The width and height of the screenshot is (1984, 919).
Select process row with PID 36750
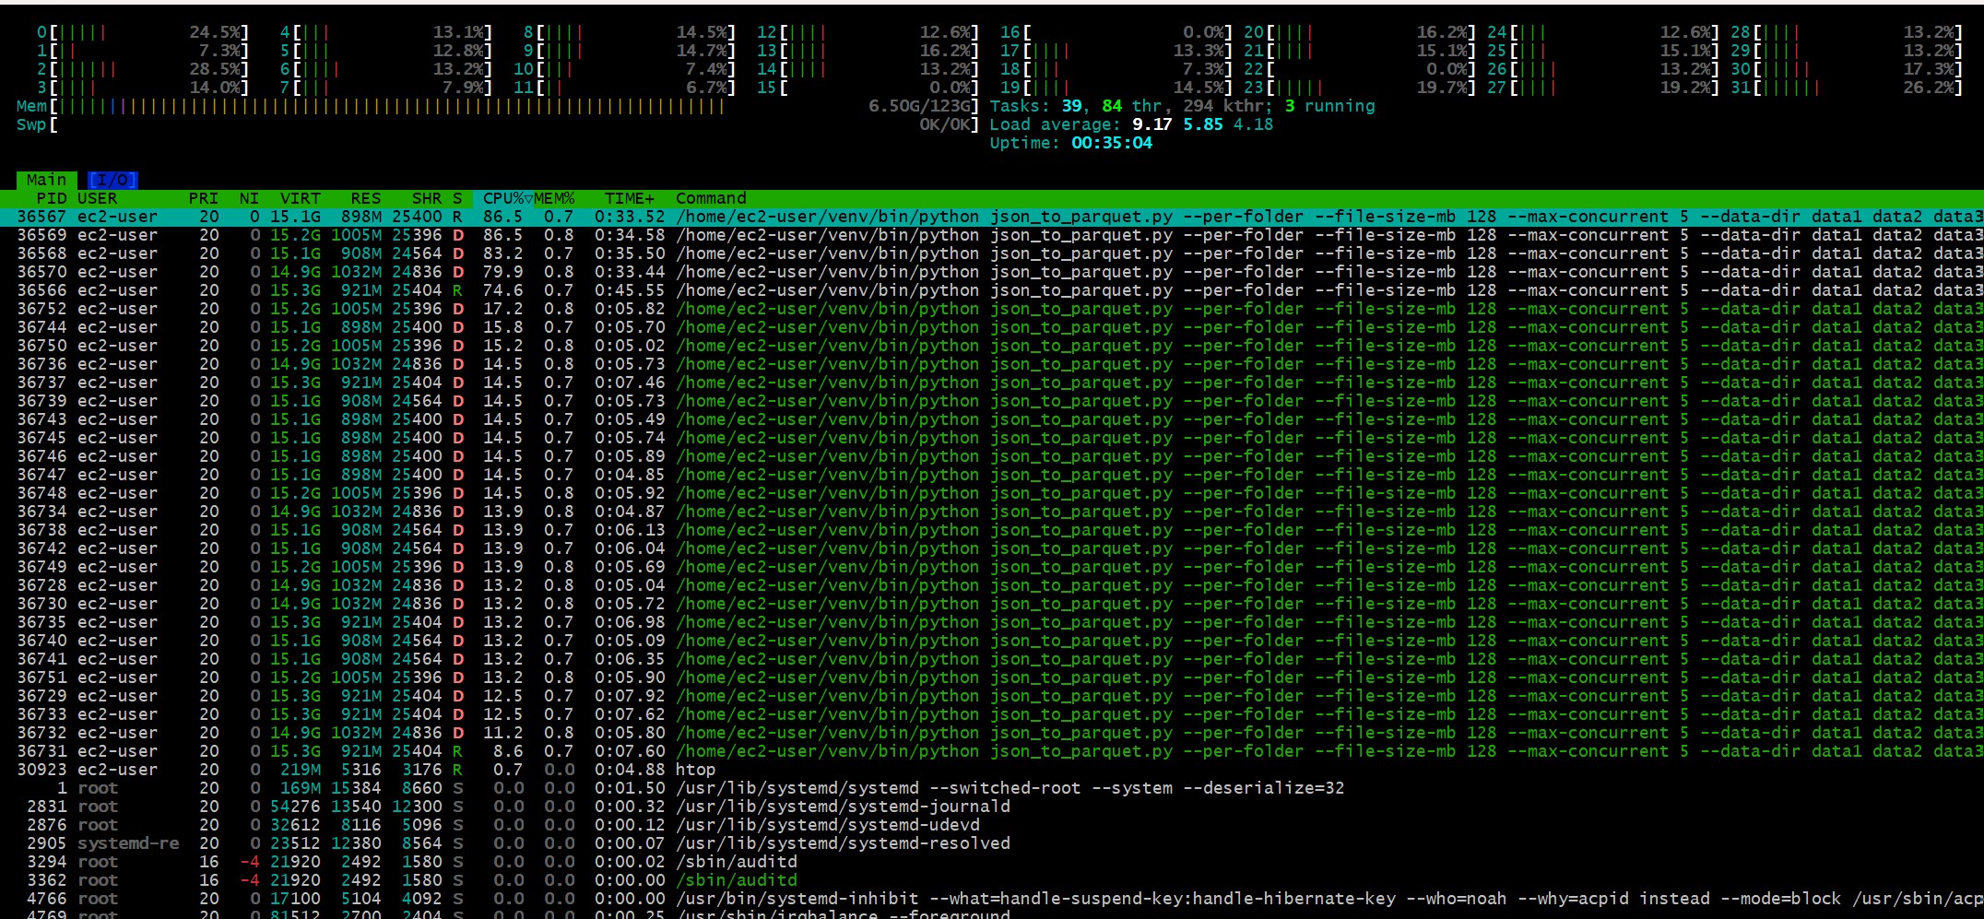[992, 346]
